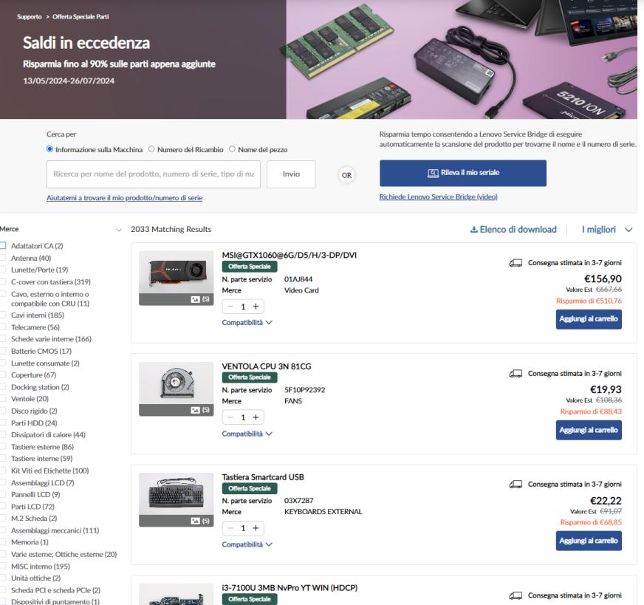
Task: Check the Adattatori CA filter checkbox
Action: click(4, 246)
